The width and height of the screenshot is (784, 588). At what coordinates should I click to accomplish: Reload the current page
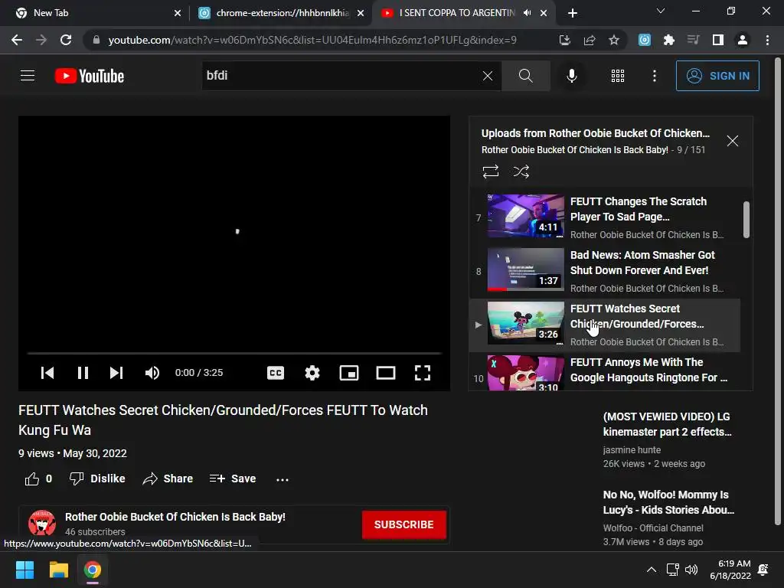click(66, 40)
